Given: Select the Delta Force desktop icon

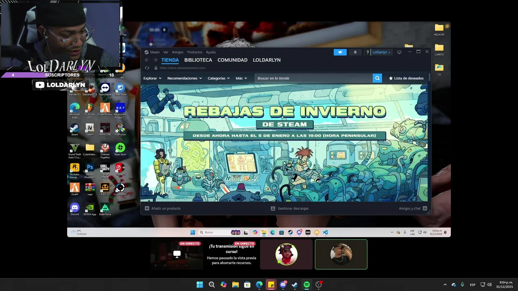Looking at the screenshot, I should tap(105, 209).
